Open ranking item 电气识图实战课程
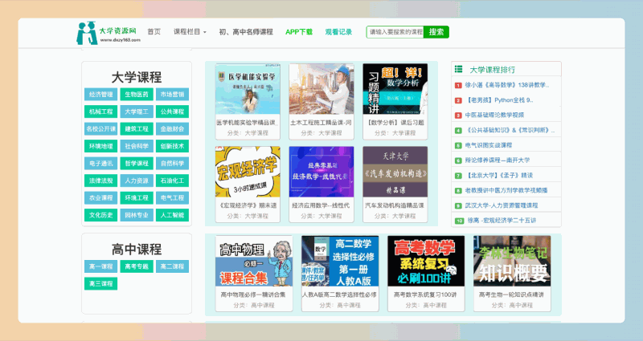643x341 pixels. point(489,145)
